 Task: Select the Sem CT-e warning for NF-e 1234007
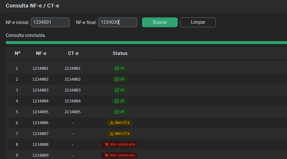pos(119,134)
